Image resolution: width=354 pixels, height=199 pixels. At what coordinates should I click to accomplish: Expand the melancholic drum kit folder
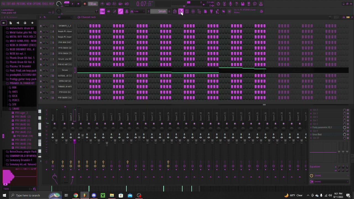click(22, 28)
